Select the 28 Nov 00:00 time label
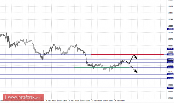The width and height of the screenshot is (174, 103). click(x=119, y=101)
